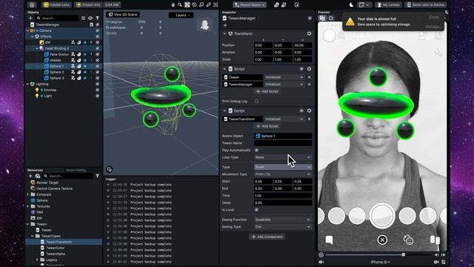Toggle dark mode moon icon
Viewport: 474px width, 267px height.
(351, 4)
